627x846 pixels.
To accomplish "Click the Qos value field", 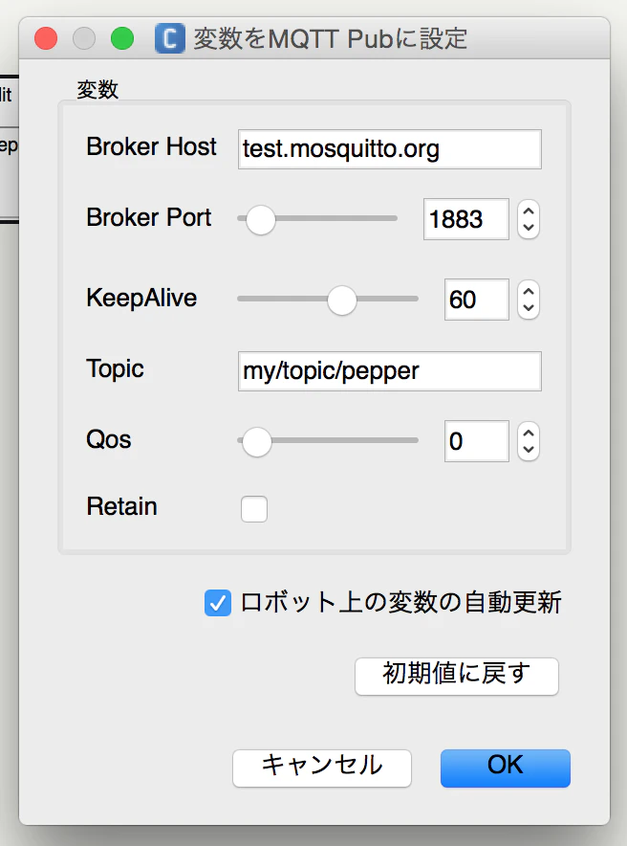I will [476, 441].
